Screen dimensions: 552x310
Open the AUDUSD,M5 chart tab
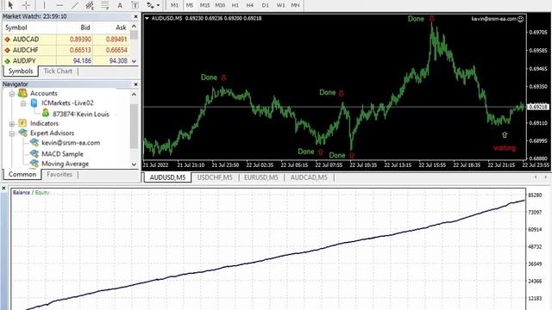pos(167,177)
